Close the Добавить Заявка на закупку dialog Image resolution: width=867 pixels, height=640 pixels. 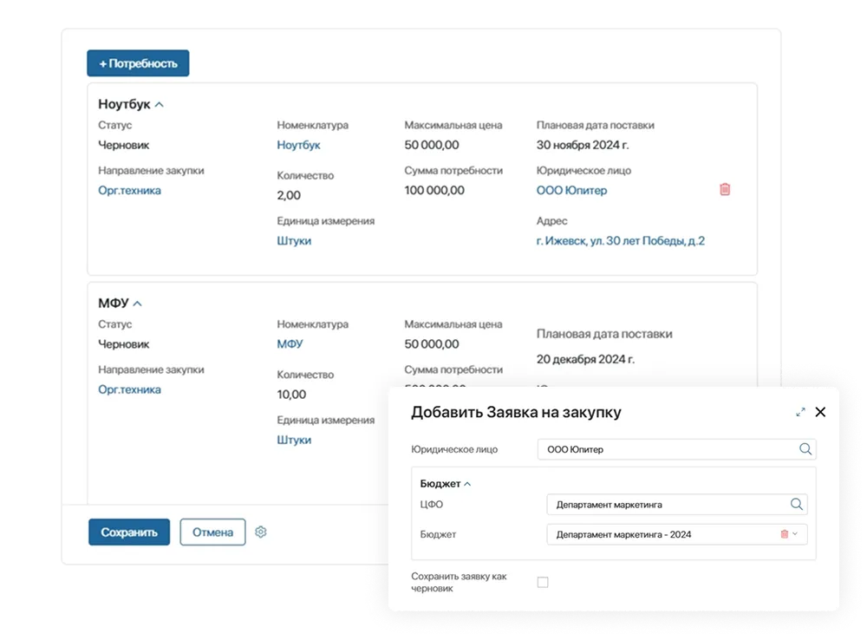(x=820, y=412)
